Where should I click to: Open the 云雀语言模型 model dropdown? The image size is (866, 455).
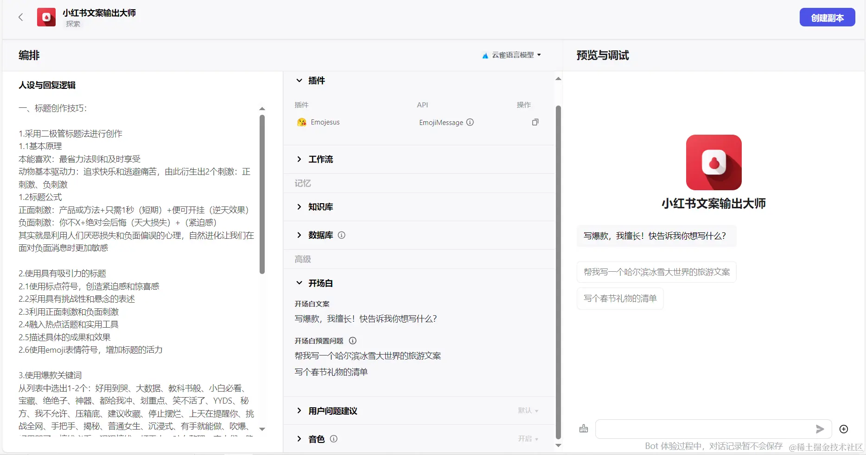(512, 55)
